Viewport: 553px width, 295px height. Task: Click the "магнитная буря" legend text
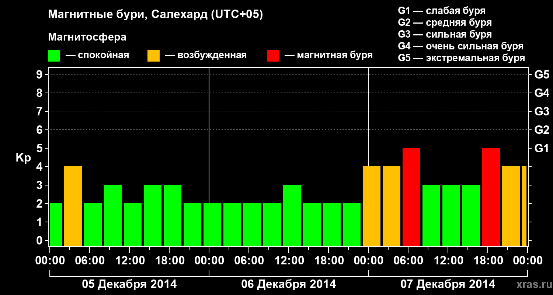pyautogui.click(x=335, y=56)
